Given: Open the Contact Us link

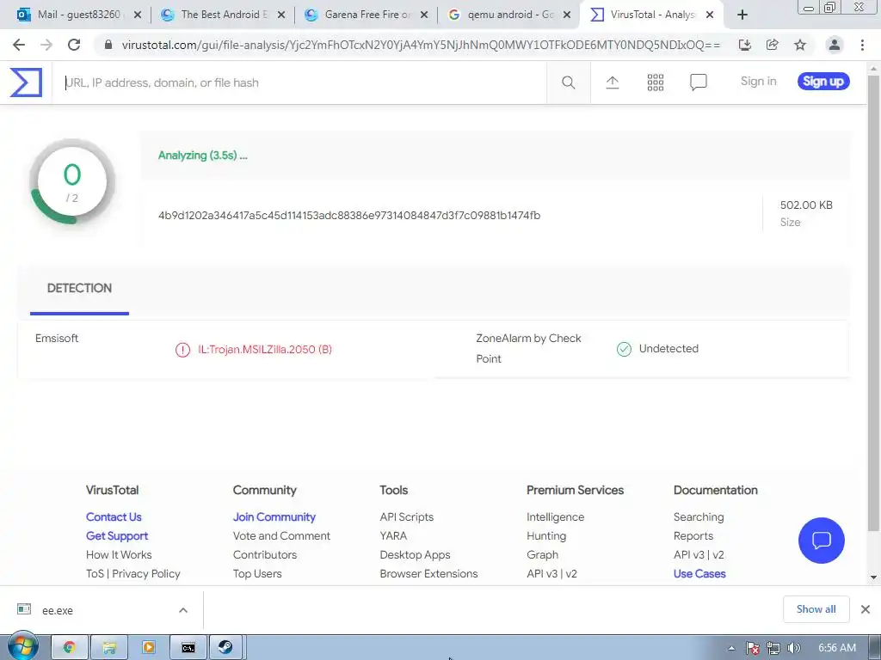Looking at the screenshot, I should 114,516.
